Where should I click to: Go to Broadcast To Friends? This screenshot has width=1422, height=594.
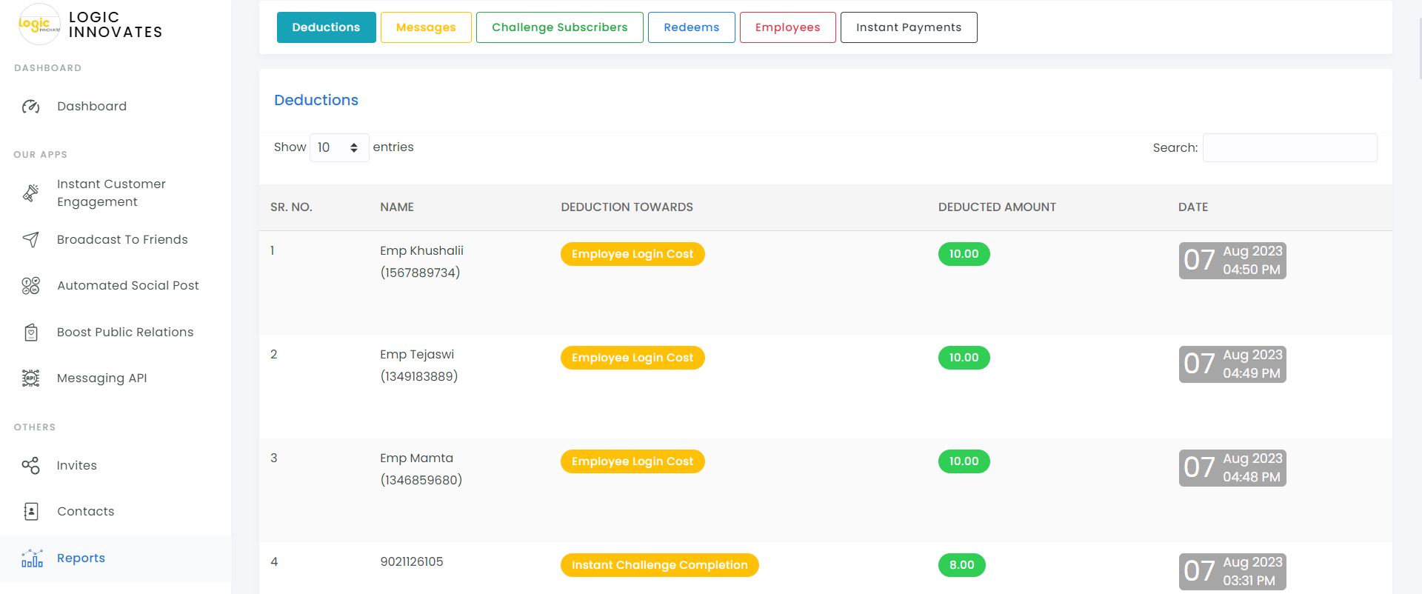click(x=122, y=239)
